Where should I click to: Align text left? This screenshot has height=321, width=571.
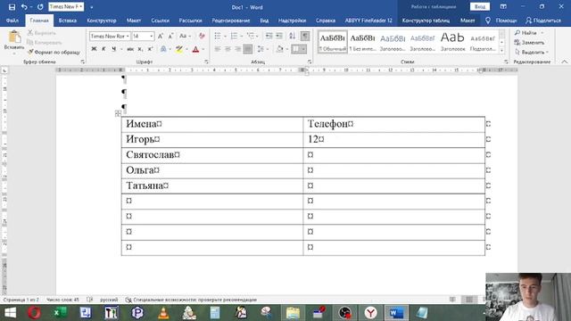[218, 49]
